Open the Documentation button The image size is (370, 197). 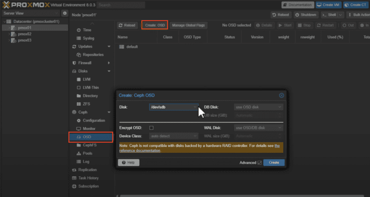click(298, 5)
